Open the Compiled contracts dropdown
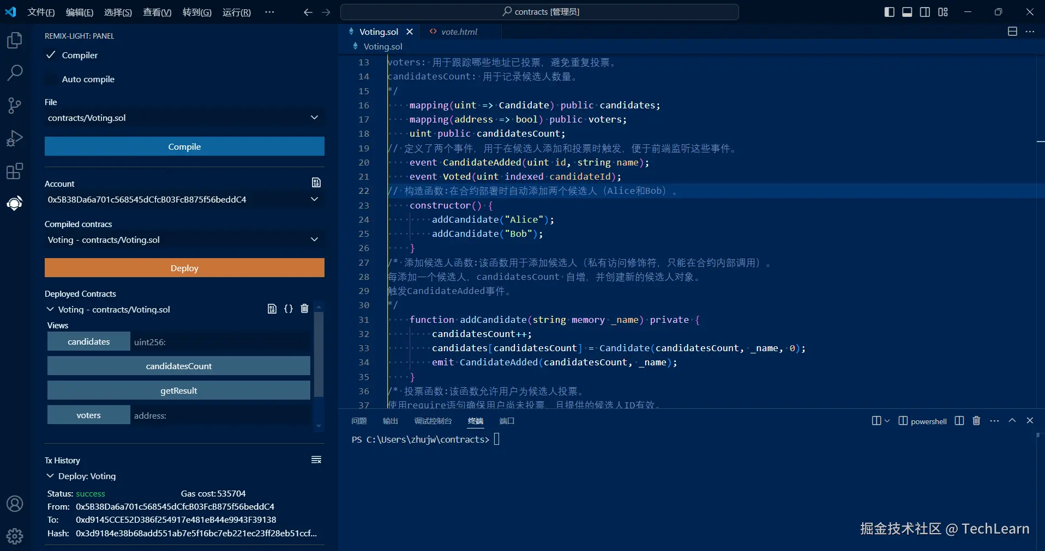The image size is (1045, 551). (184, 240)
